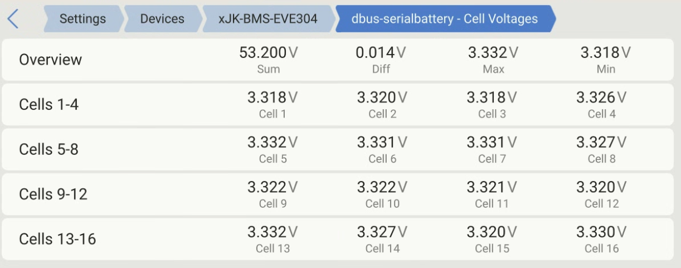Viewport: 681px width, 268px height.
Task: Click the Cell 16 voltage reading
Action: click(601, 232)
